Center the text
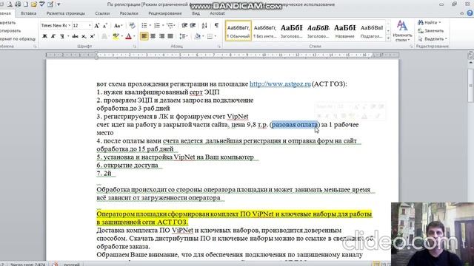 (153, 36)
